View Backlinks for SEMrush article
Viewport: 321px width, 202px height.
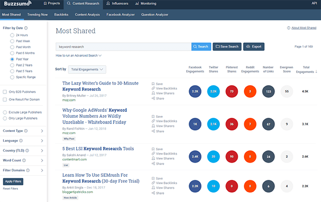pyautogui.click(x=164, y=183)
